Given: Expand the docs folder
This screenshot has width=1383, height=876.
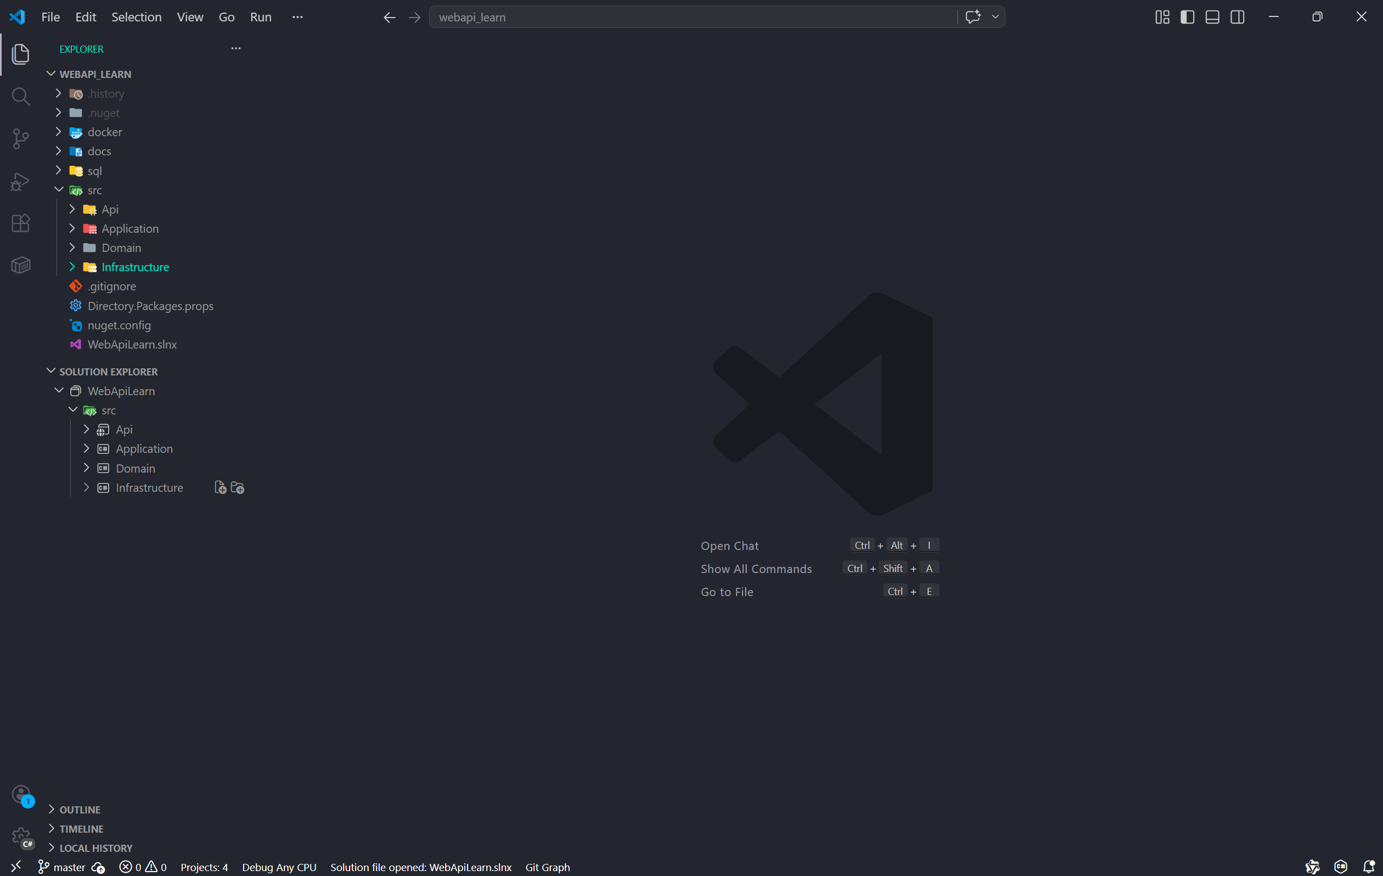Looking at the screenshot, I should (x=58, y=151).
